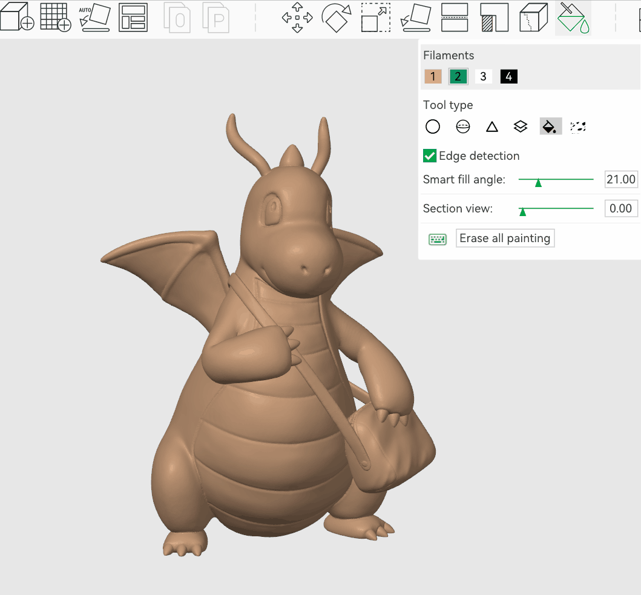641x595 pixels.
Task: Select the Support painting tool icon
Action: click(495, 17)
